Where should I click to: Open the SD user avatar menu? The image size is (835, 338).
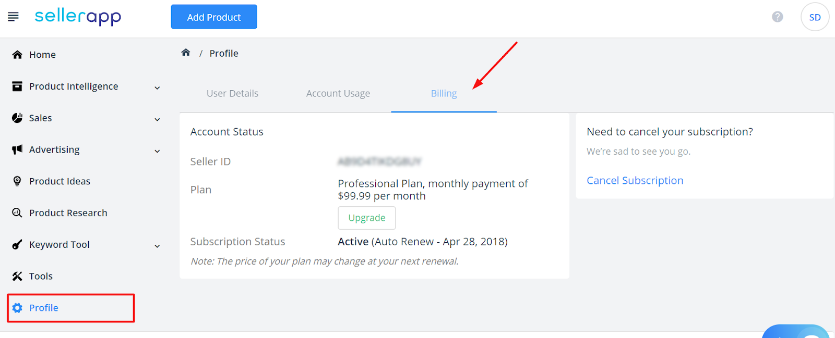click(x=815, y=17)
